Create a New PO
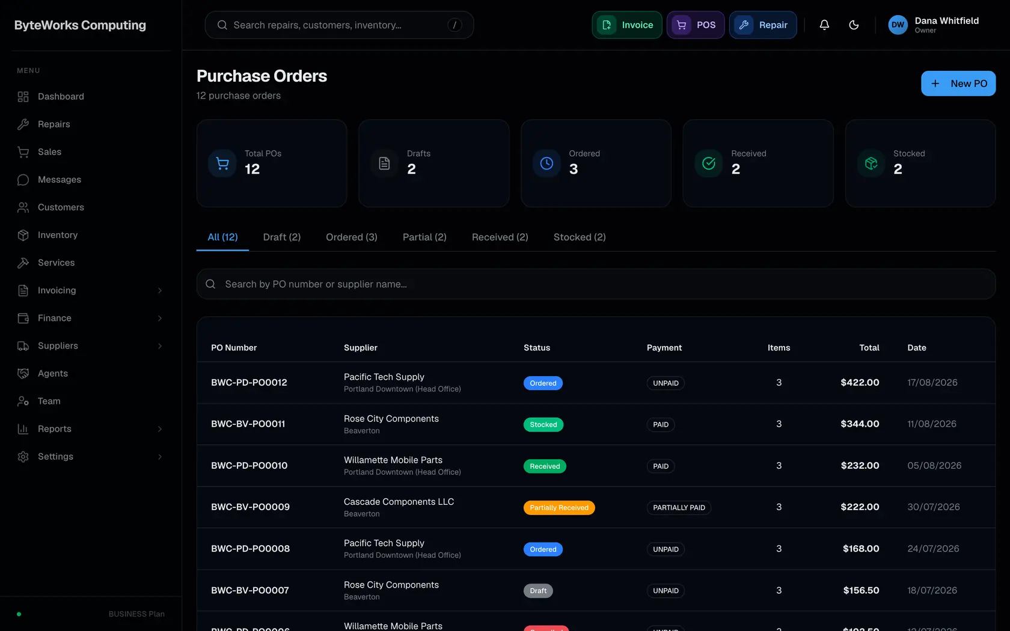The image size is (1010, 631). tap(958, 84)
